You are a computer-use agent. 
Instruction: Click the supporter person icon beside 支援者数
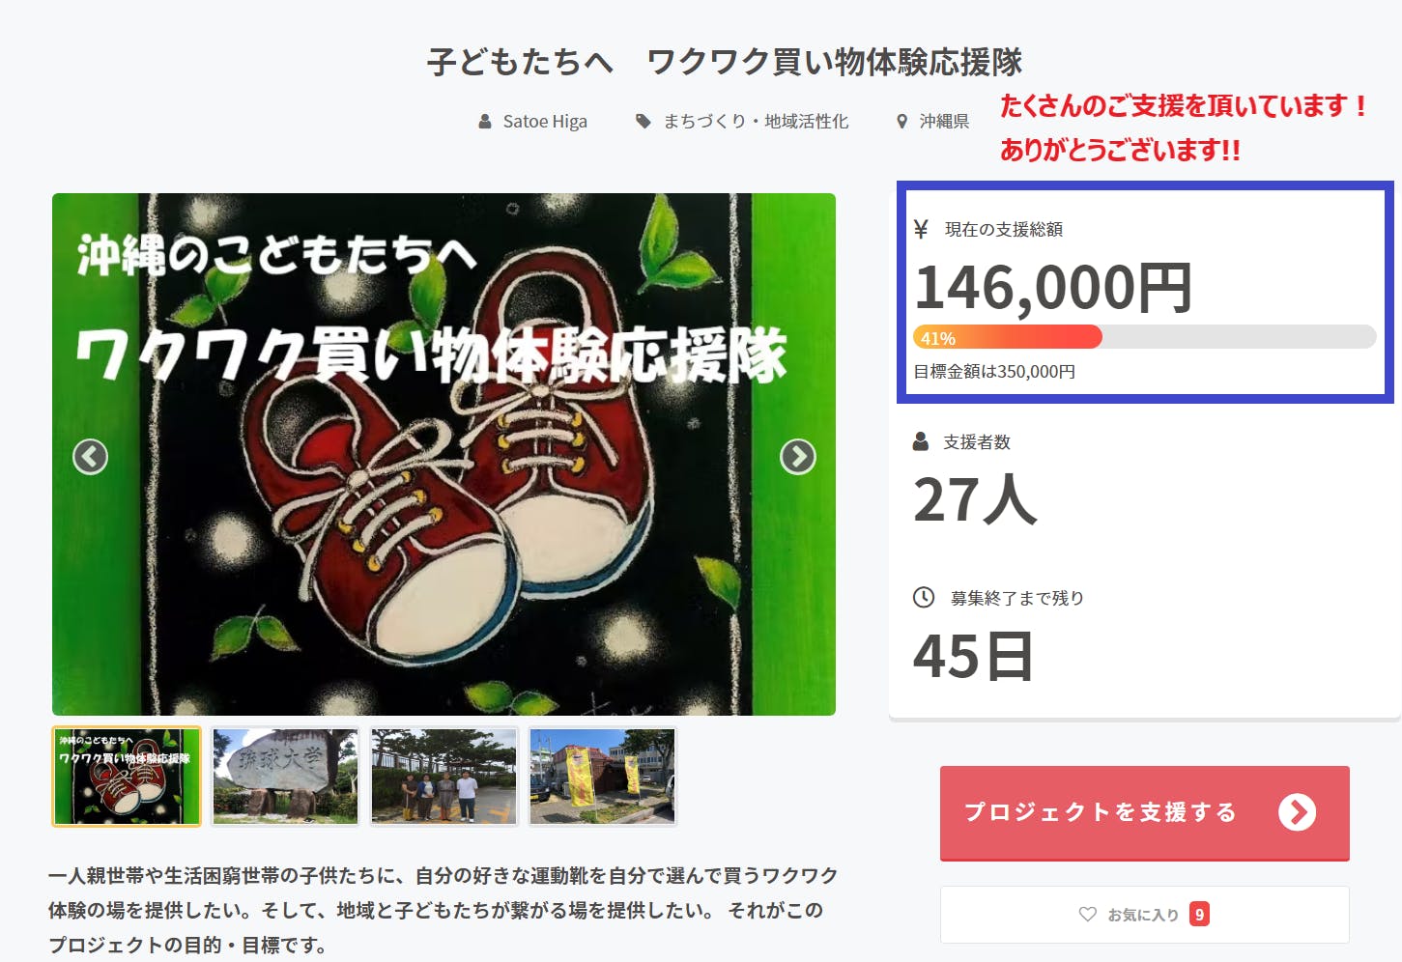921,441
